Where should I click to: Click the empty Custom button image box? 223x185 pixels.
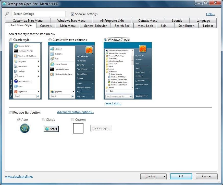coord(78,128)
